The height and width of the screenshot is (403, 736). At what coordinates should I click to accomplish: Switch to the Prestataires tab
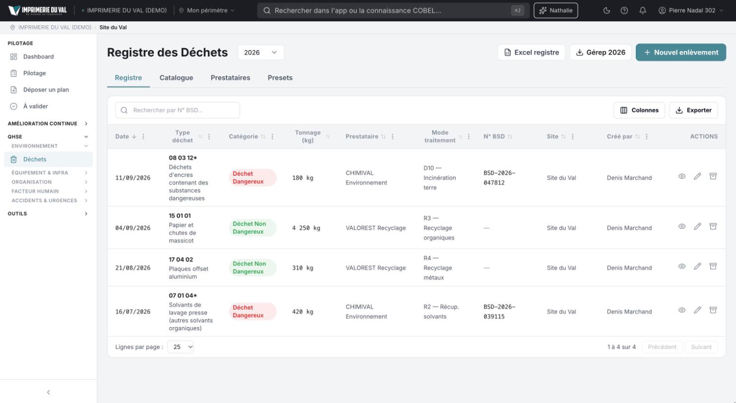pyautogui.click(x=230, y=78)
